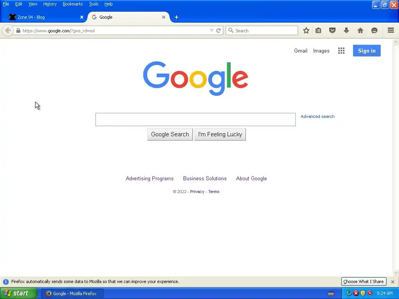Click the magnifier icon in the search bar
The width and height of the screenshot is (399, 299).
(231, 30)
